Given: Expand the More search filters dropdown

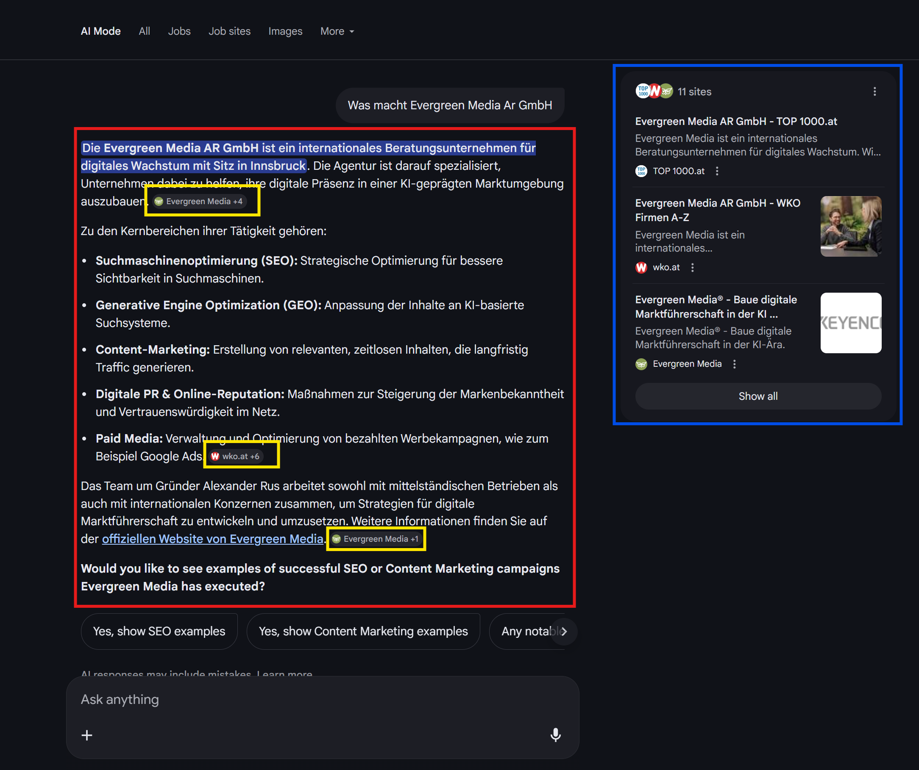Looking at the screenshot, I should coord(337,31).
